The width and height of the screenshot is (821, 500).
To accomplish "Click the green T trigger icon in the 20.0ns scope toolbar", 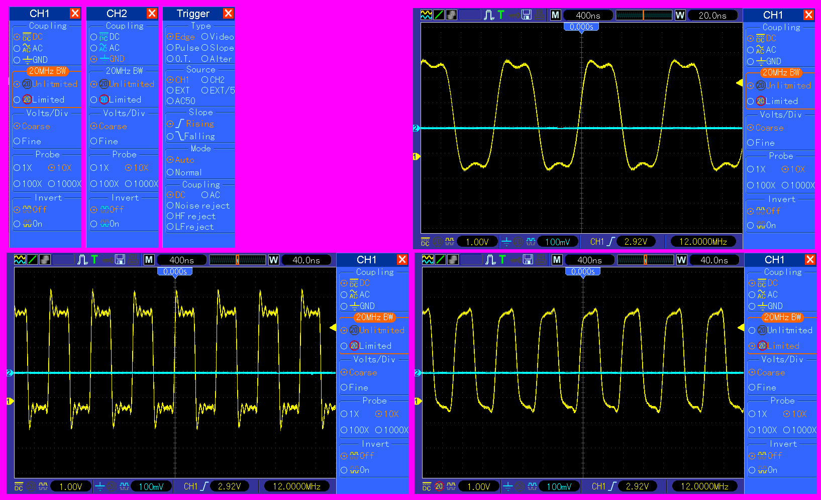I will (501, 15).
